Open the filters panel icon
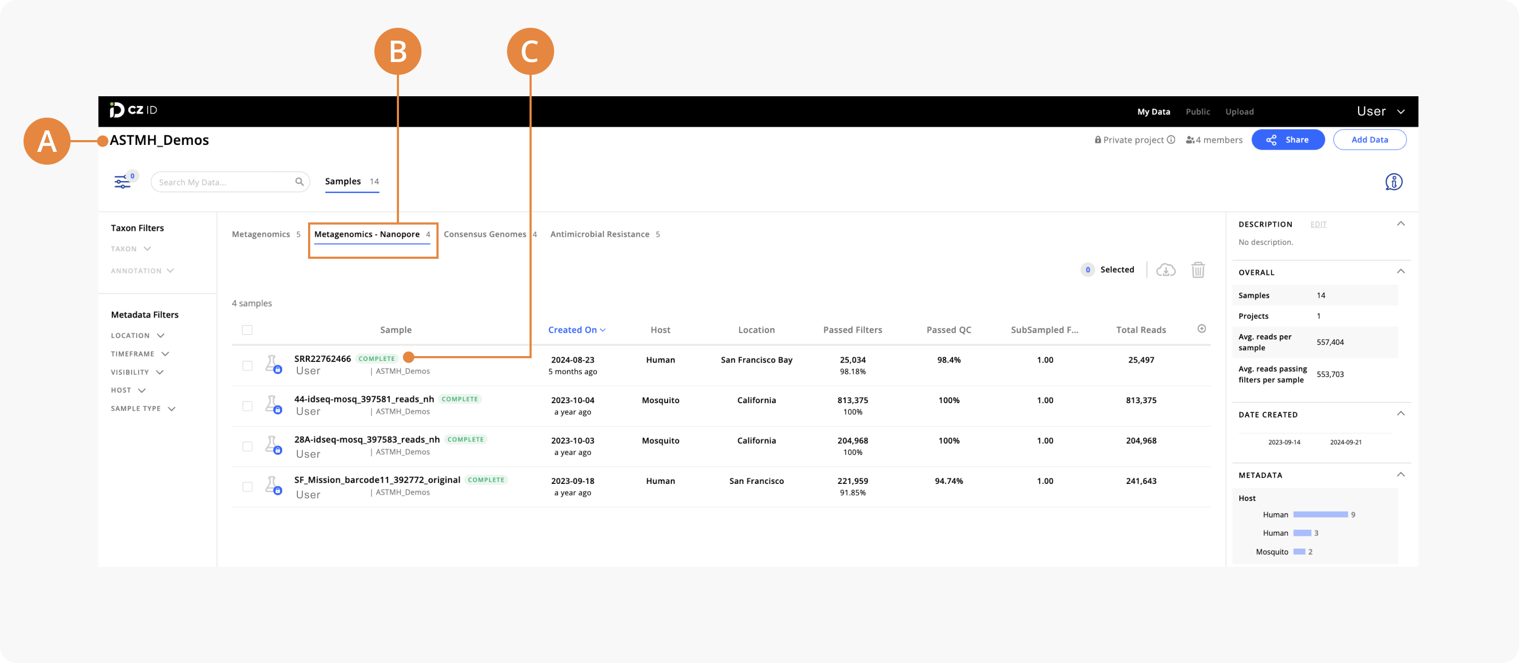This screenshot has height=663, width=1519. point(122,181)
